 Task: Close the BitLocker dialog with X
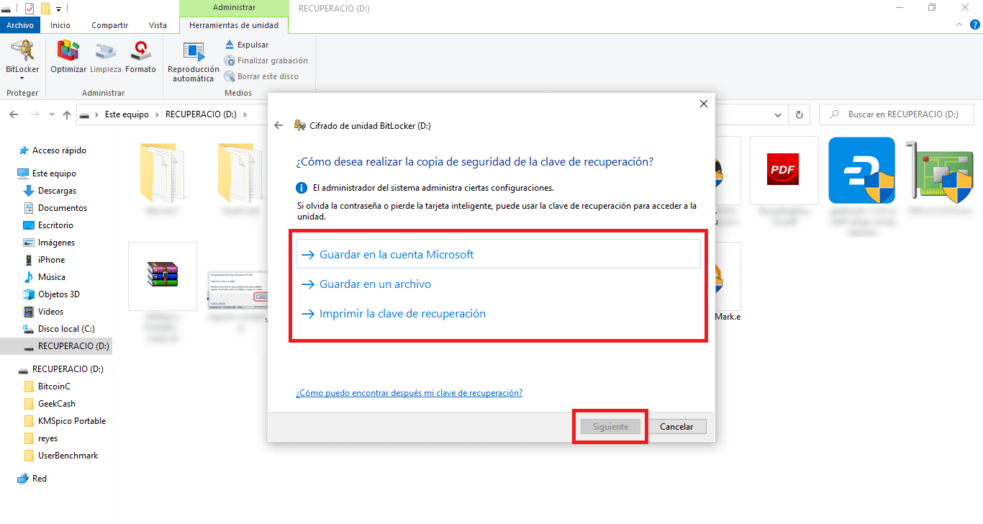coord(704,104)
